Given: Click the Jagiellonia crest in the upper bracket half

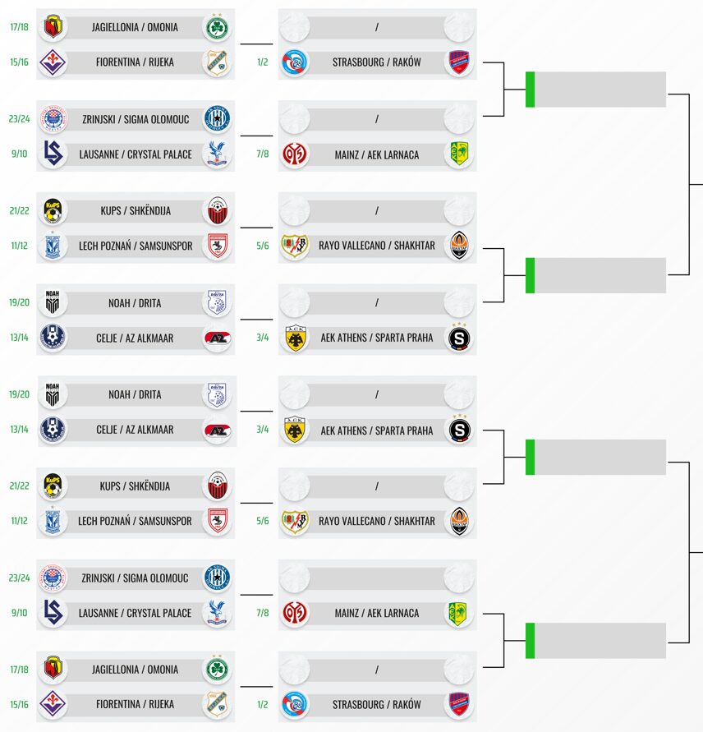Looking at the screenshot, I should pos(53,27).
